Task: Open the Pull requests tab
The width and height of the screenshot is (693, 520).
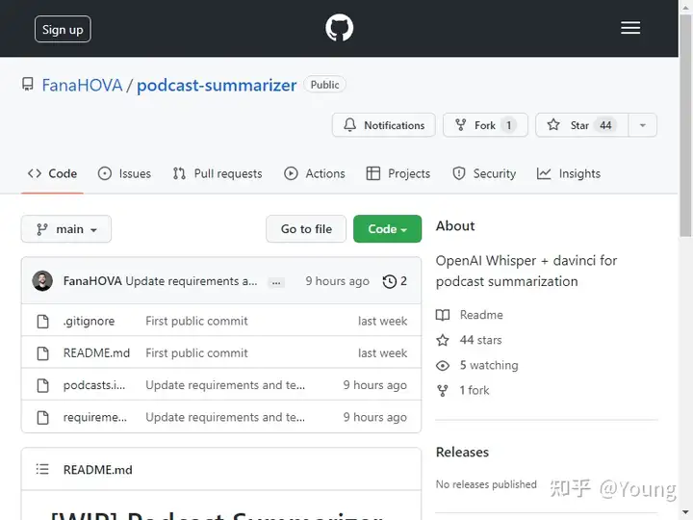Action: (x=218, y=173)
